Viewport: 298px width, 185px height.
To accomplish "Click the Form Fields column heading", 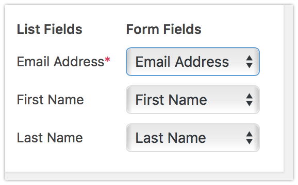I will pyautogui.click(x=163, y=29).
